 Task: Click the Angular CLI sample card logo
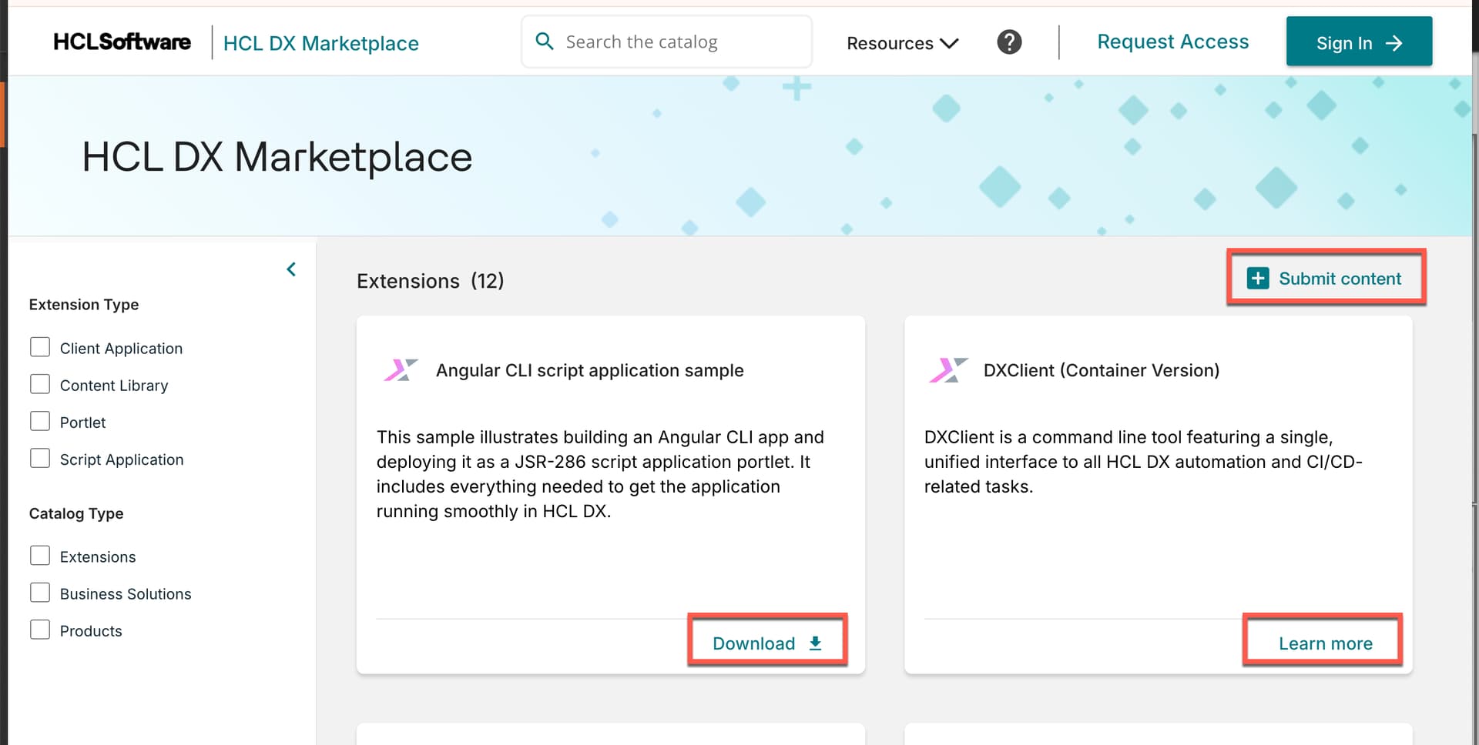click(401, 370)
